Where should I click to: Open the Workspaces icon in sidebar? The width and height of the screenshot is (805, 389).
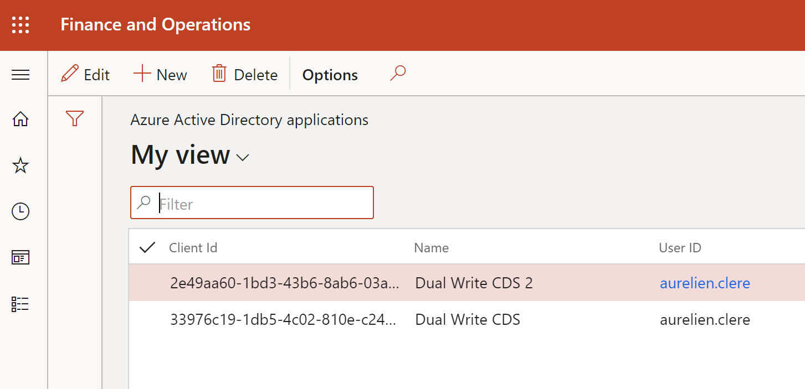click(20, 257)
